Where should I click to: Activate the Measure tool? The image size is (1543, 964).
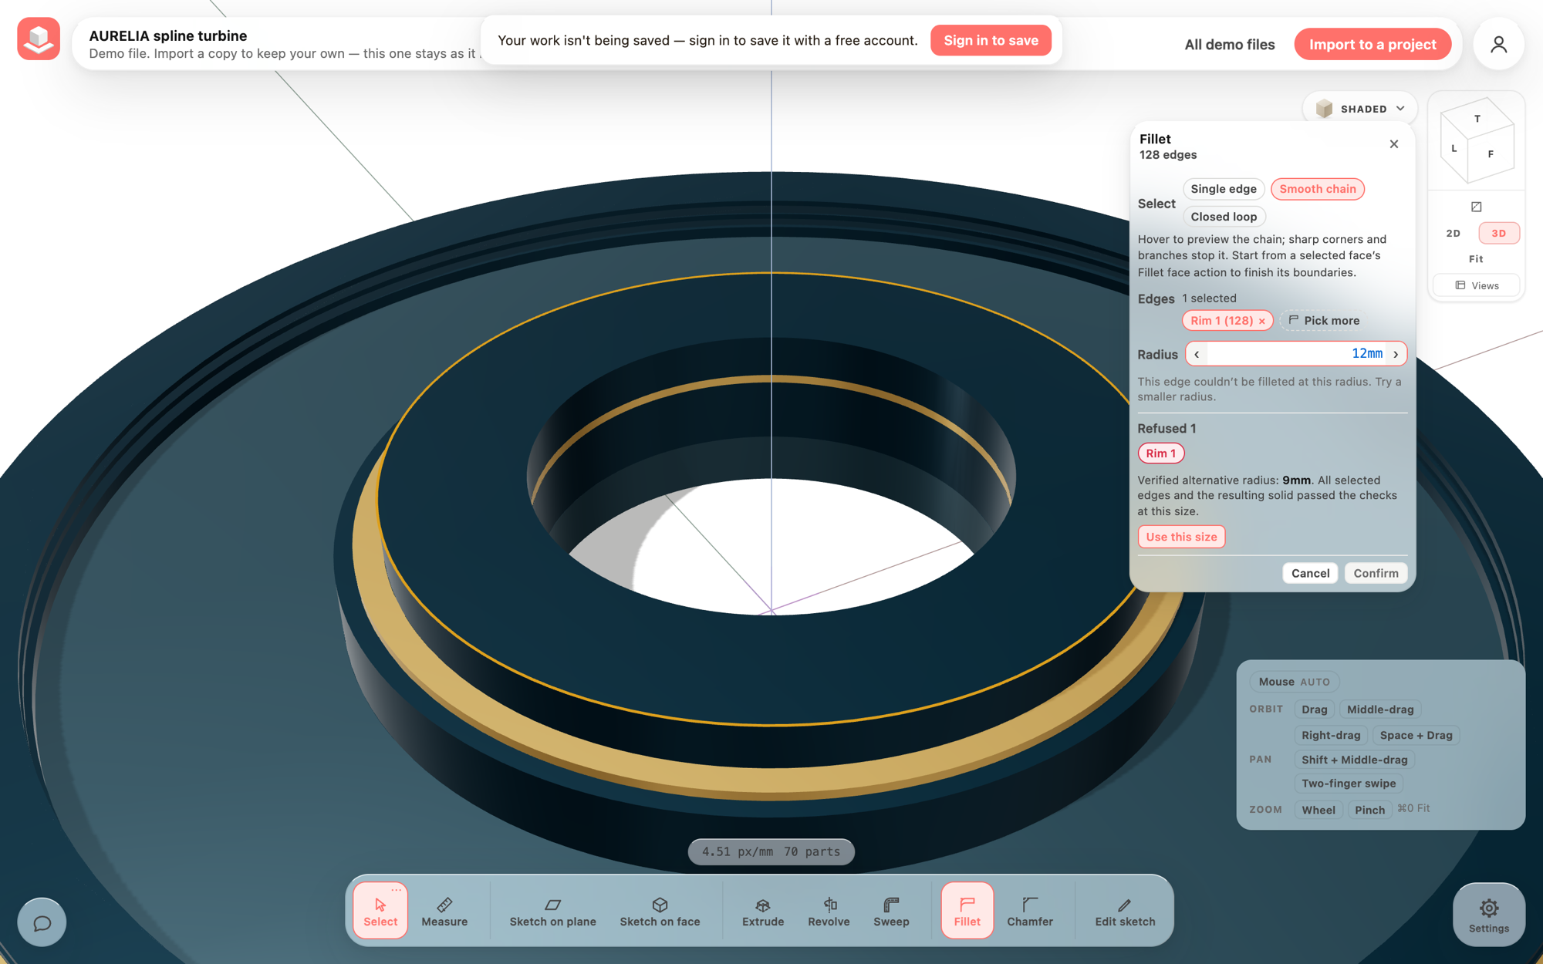click(444, 911)
